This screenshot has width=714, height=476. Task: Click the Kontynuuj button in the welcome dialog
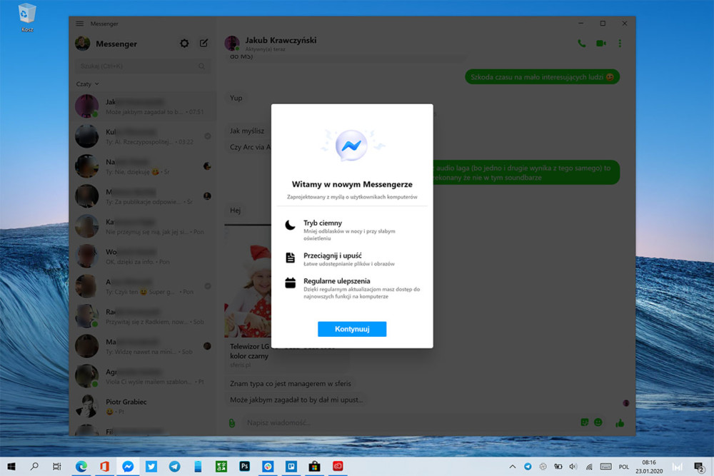pos(352,329)
